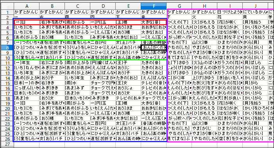Image resolution: width=274 pixels, height=148 pixels.
Task: Click cell B11 [右]にまがる
Action: [x=52, y=63]
